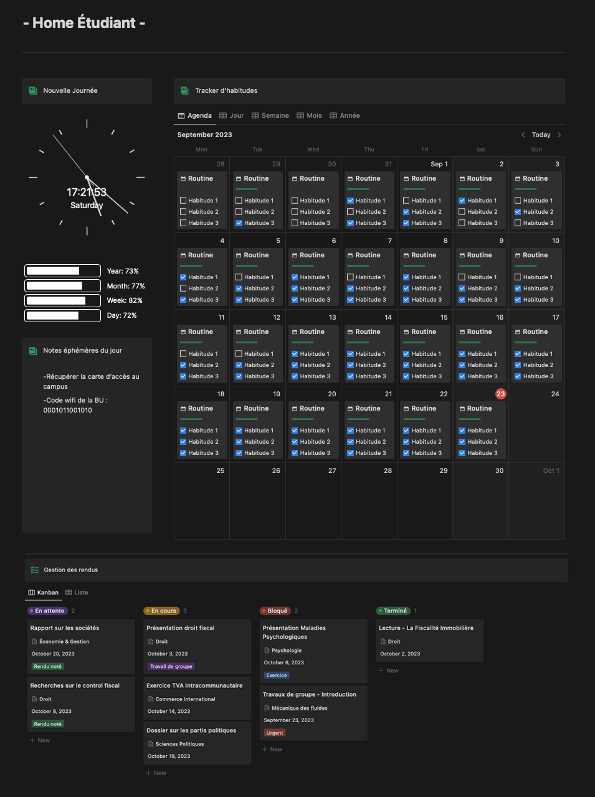This screenshot has height=797, width=595.
Task: Check Habitude 1 on September 11
Action: pos(183,354)
